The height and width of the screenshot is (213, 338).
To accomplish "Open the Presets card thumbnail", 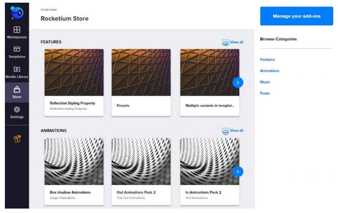I will (141, 72).
